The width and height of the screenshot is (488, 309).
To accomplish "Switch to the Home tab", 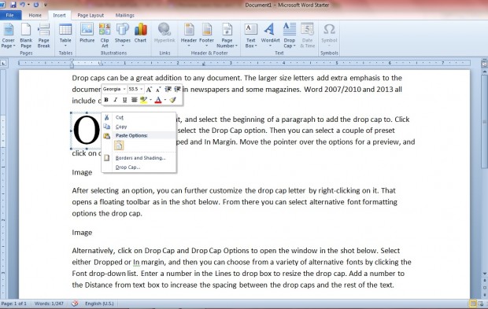I will [35, 15].
